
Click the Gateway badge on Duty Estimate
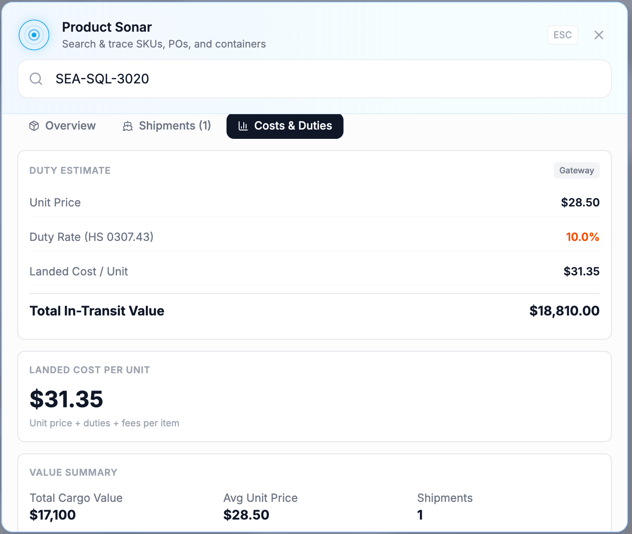tap(577, 170)
